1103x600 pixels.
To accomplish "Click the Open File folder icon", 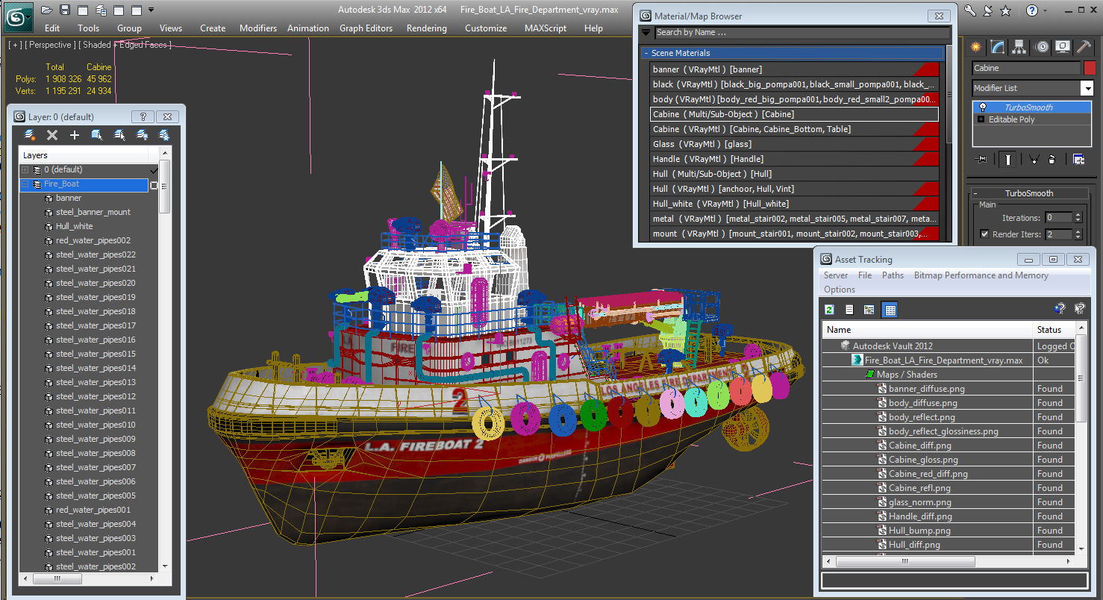I will point(47,10).
